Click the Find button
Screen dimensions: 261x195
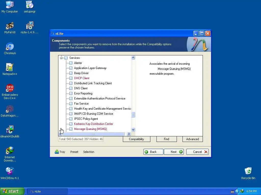(x=166, y=139)
